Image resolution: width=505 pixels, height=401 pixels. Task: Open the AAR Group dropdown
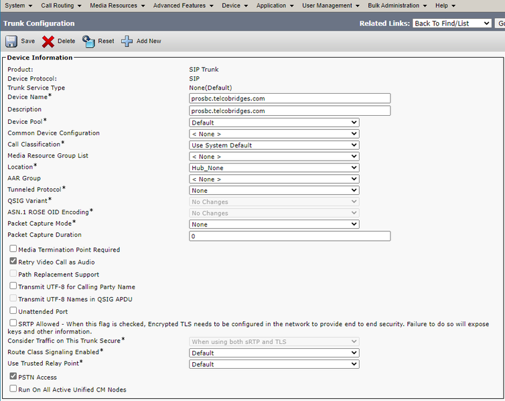click(274, 179)
